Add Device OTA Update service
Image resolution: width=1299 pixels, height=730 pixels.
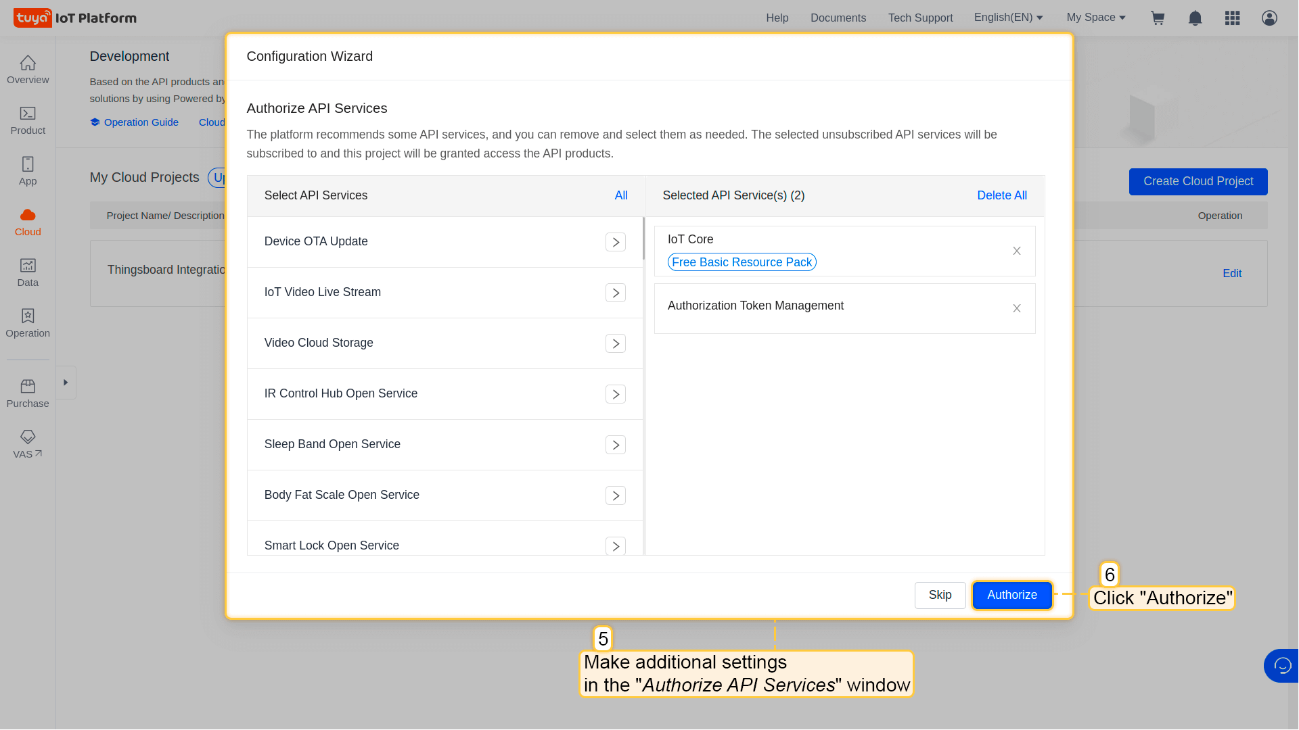tap(615, 242)
